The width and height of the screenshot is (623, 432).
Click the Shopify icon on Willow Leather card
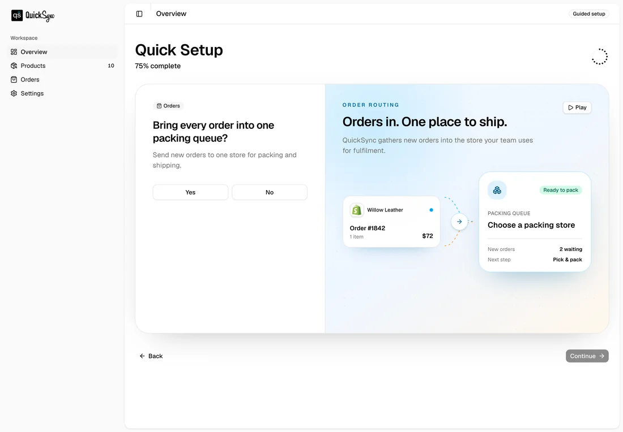tap(357, 210)
